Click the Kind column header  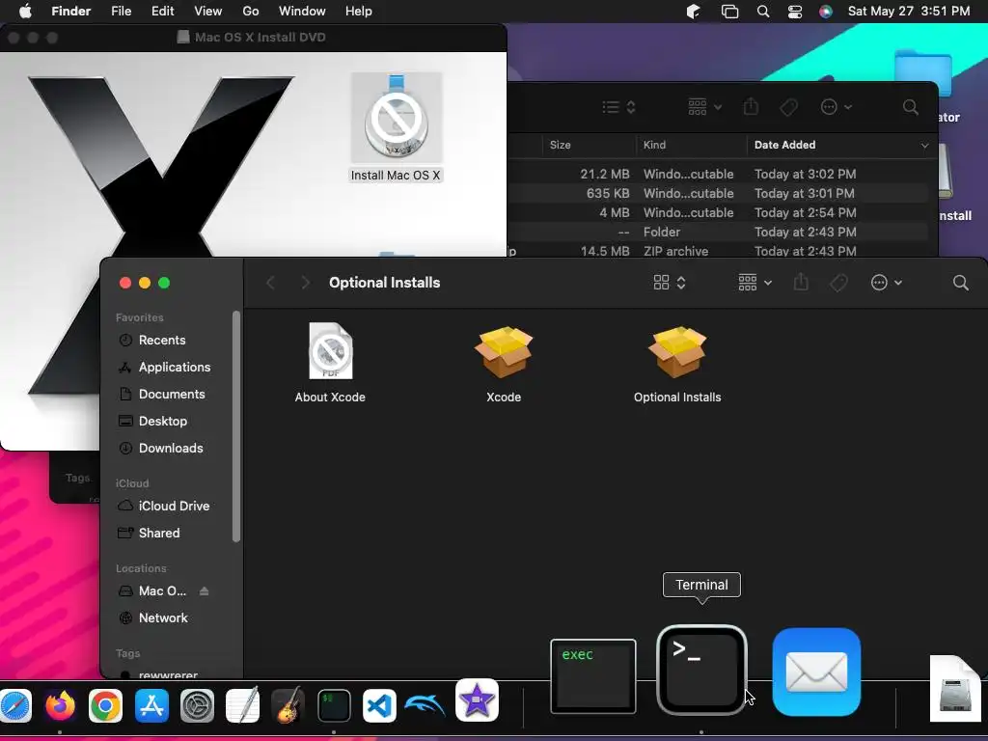pos(691,145)
